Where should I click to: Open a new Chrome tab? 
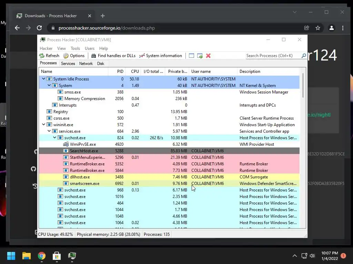click(x=103, y=16)
